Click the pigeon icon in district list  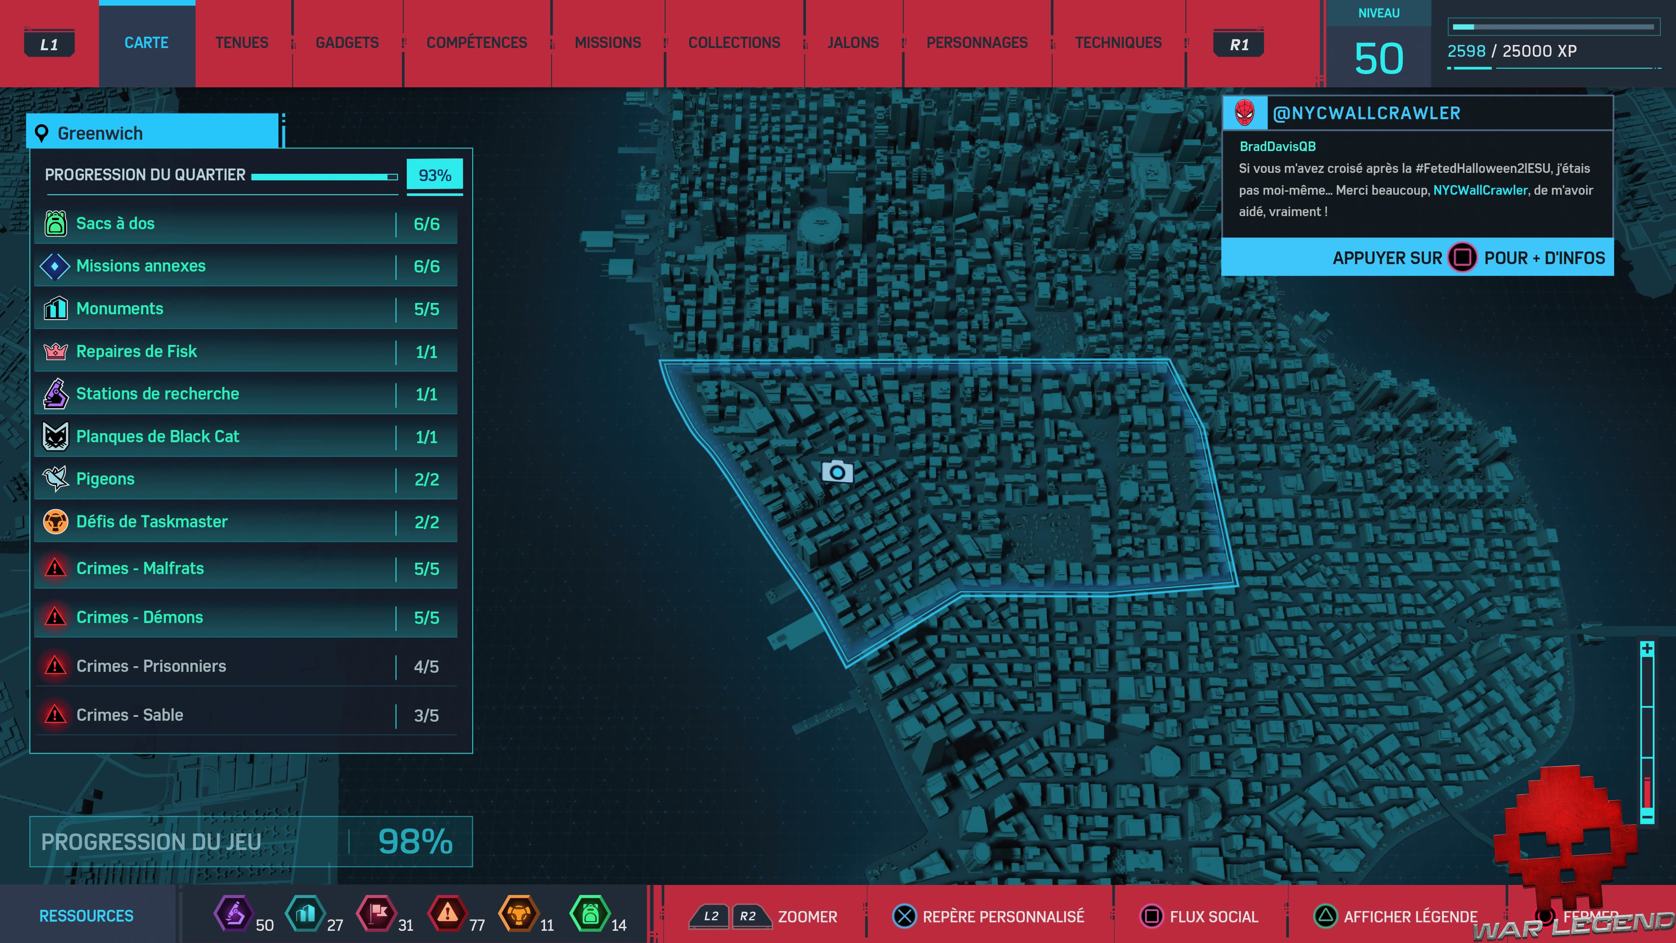point(55,478)
